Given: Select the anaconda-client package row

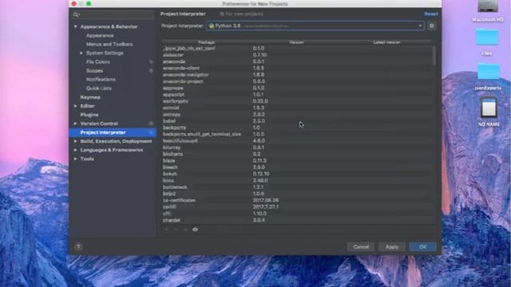Looking at the screenshot, I should click(296, 69).
